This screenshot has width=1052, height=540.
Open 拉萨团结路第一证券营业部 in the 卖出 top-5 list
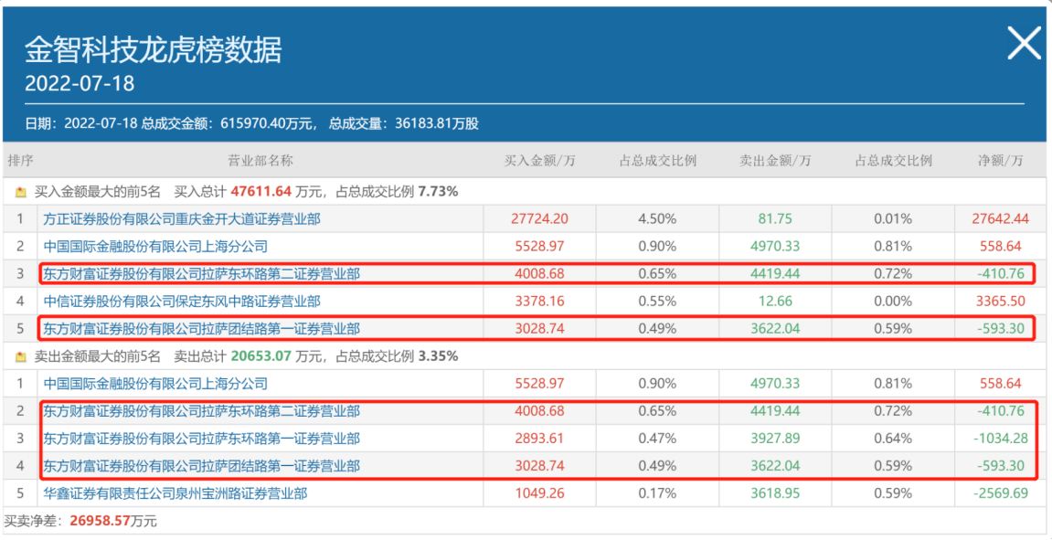201,466
